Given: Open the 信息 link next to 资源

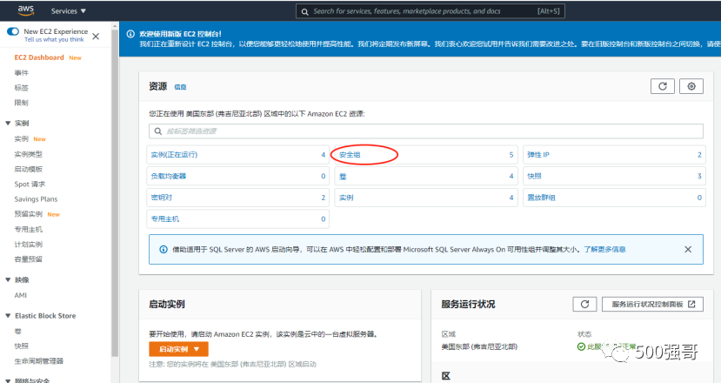Looking at the screenshot, I should pos(180,87).
